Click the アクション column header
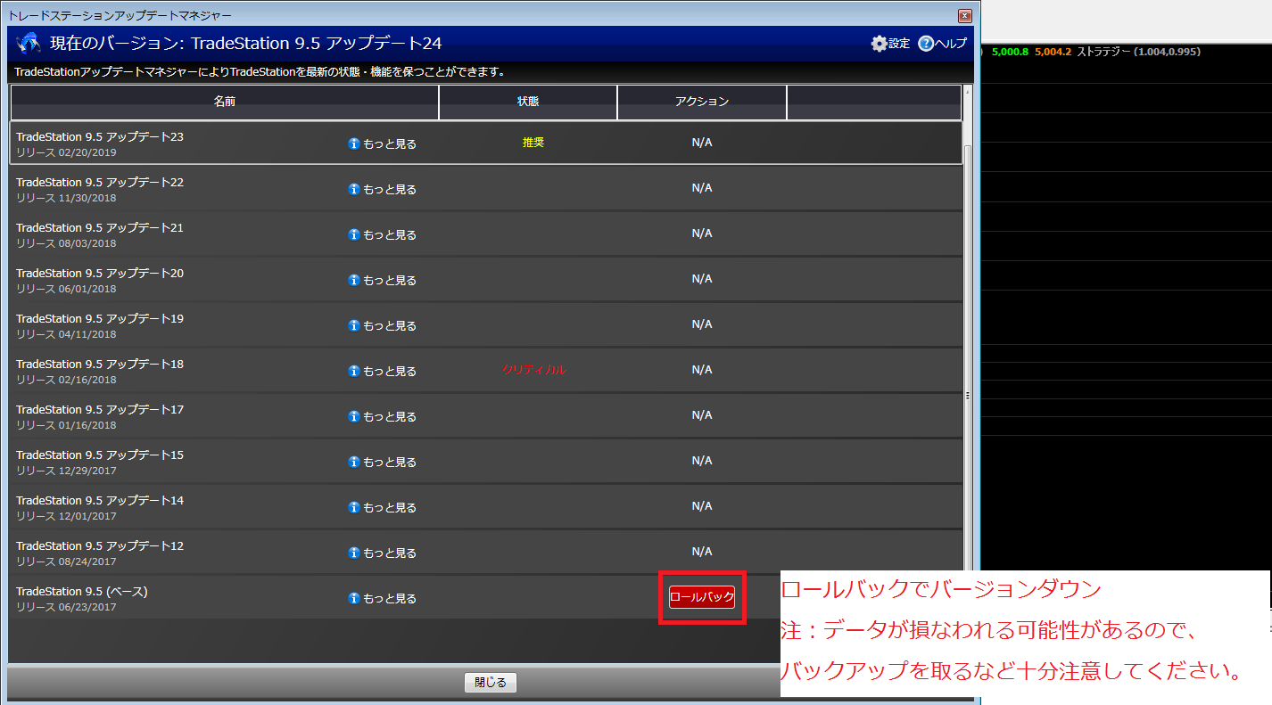 [702, 102]
